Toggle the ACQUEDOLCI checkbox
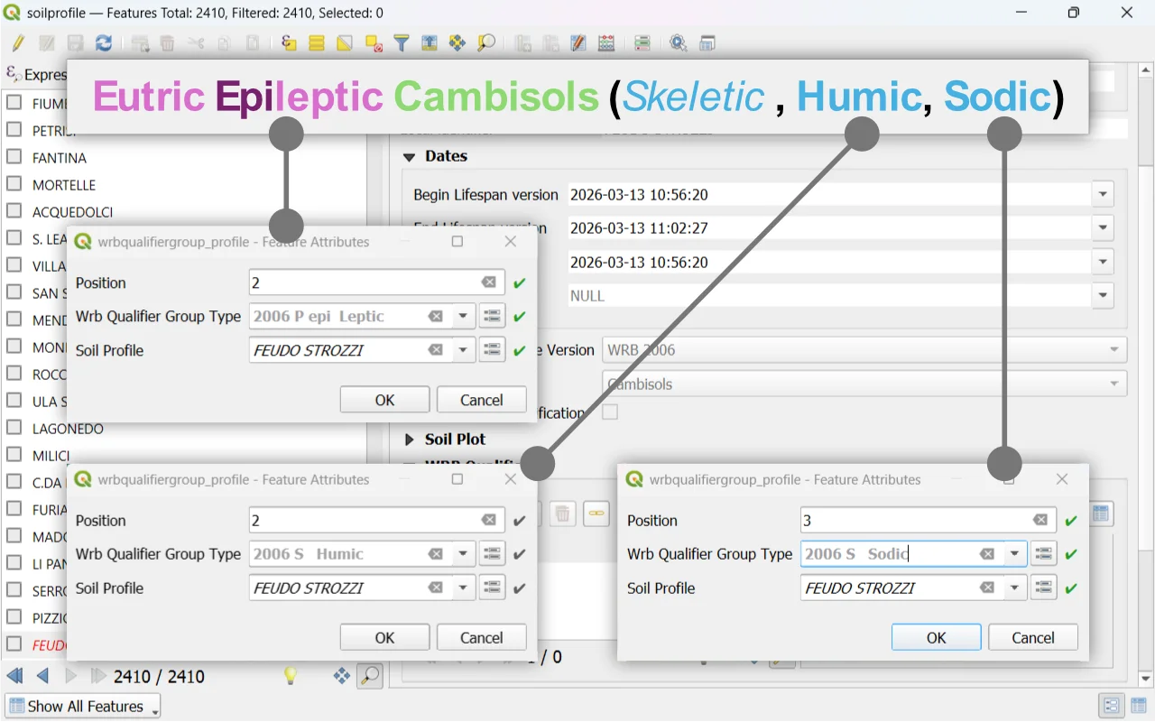 (x=14, y=211)
